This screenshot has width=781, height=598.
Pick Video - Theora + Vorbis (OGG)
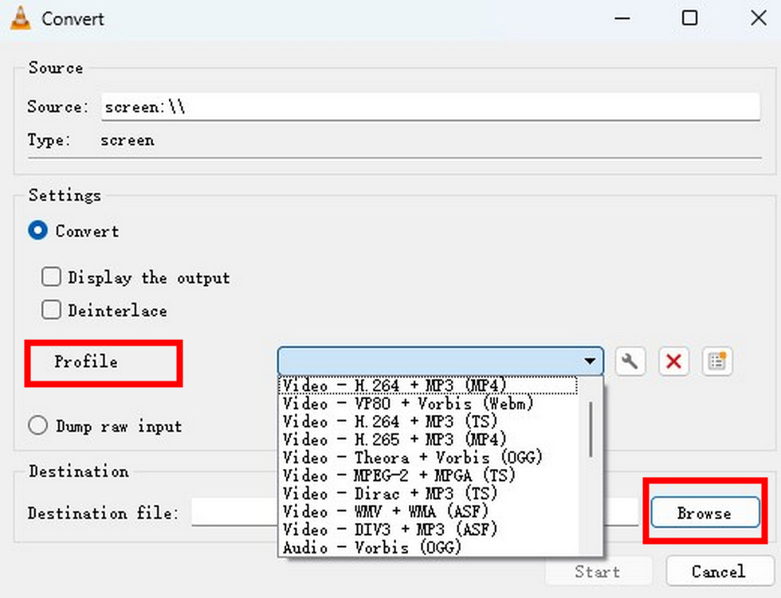click(x=412, y=458)
